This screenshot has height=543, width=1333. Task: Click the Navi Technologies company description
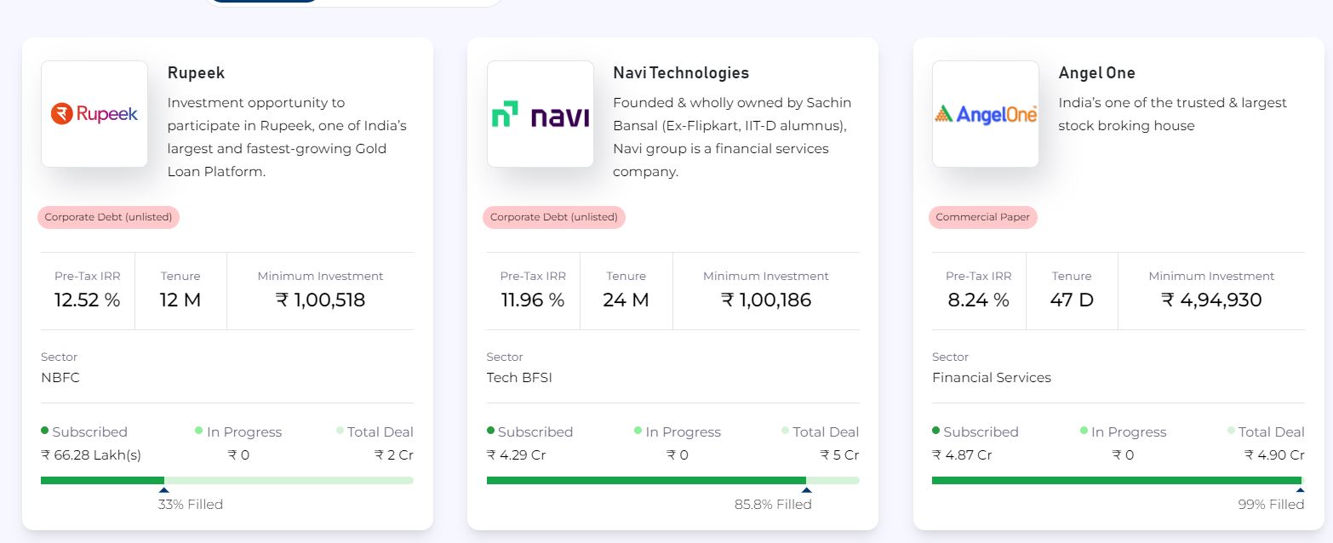click(x=733, y=137)
